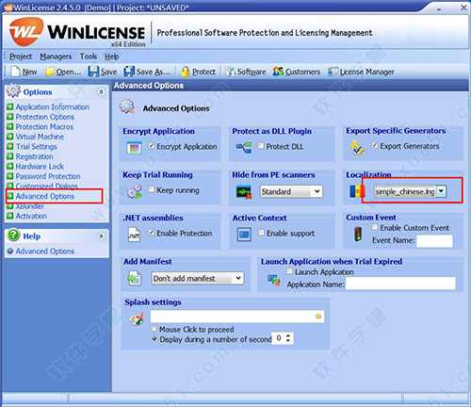The width and height of the screenshot is (471, 407).
Task: Click the Launch Application section icon
Action: pyautogui.click(x=274, y=280)
